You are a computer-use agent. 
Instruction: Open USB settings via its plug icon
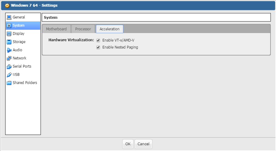click(x=9, y=75)
